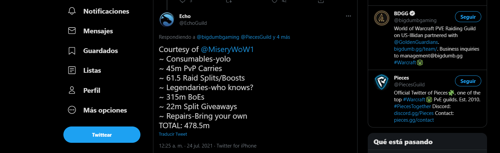Click the Echo guild avatar
This screenshot has height=153, width=500.
167,19
